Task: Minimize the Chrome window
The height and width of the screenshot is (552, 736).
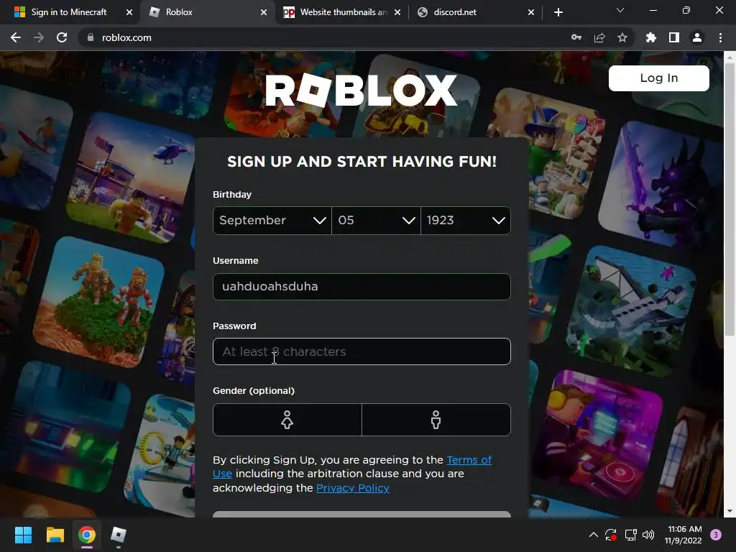Action: [x=653, y=10]
